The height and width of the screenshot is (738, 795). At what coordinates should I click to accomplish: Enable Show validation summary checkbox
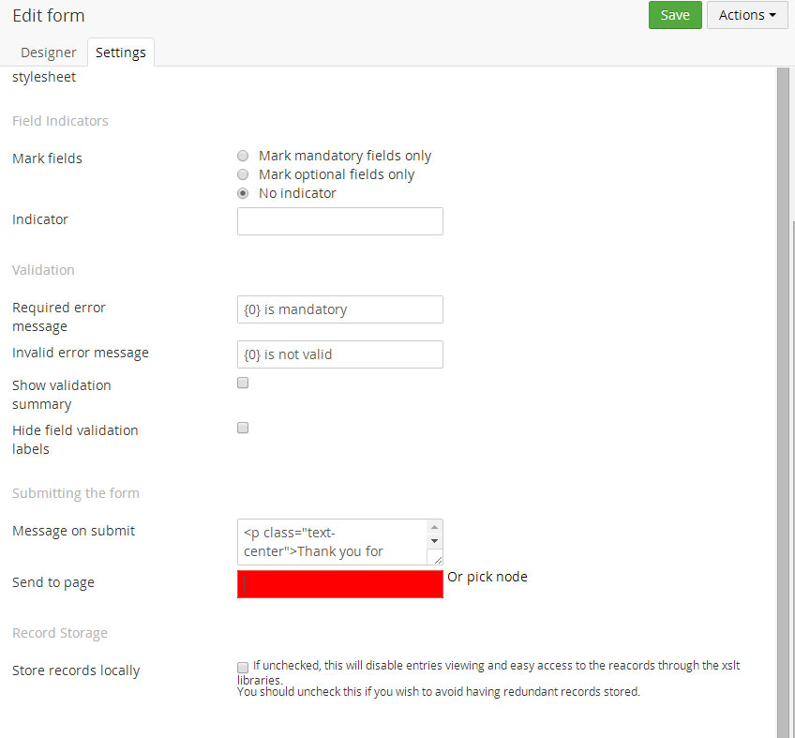(243, 383)
